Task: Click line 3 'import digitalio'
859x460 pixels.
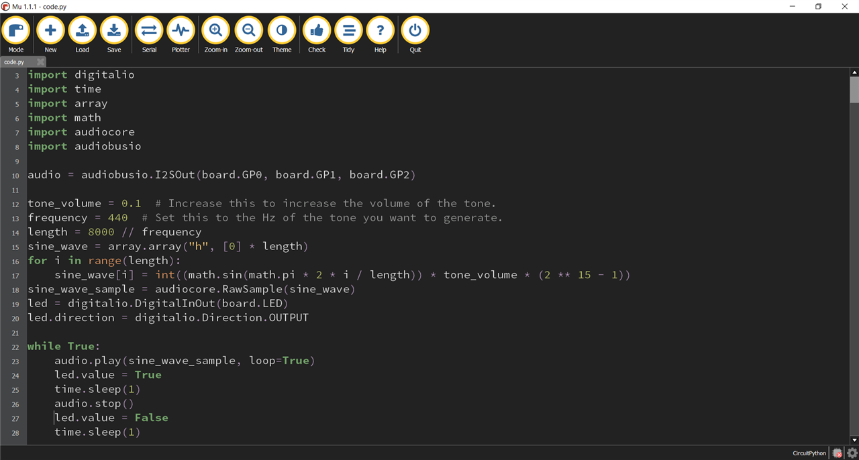Action: pos(81,74)
